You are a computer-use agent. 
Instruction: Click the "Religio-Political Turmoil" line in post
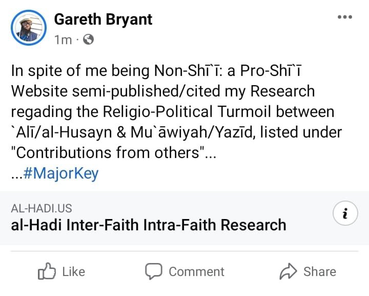172,112
